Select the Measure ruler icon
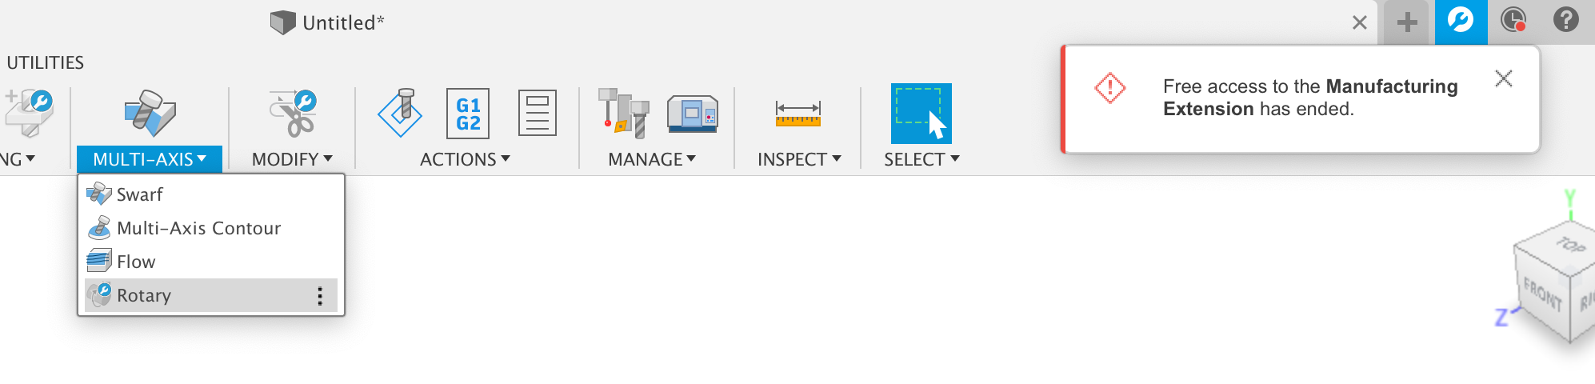This screenshot has height=384, width=1595. pyautogui.click(x=797, y=113)
